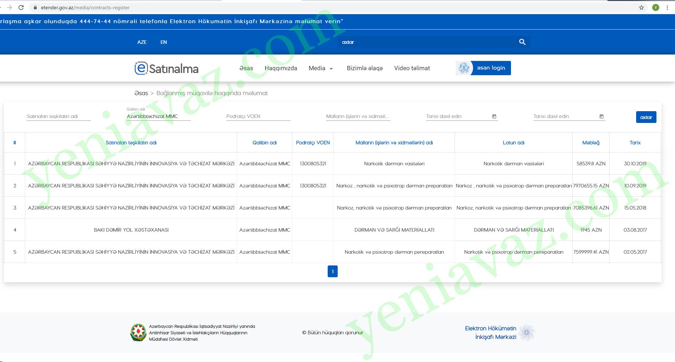Click the date 10.09.2019
The width and height of the screenshot is (675, 362).
click(635, 186)
